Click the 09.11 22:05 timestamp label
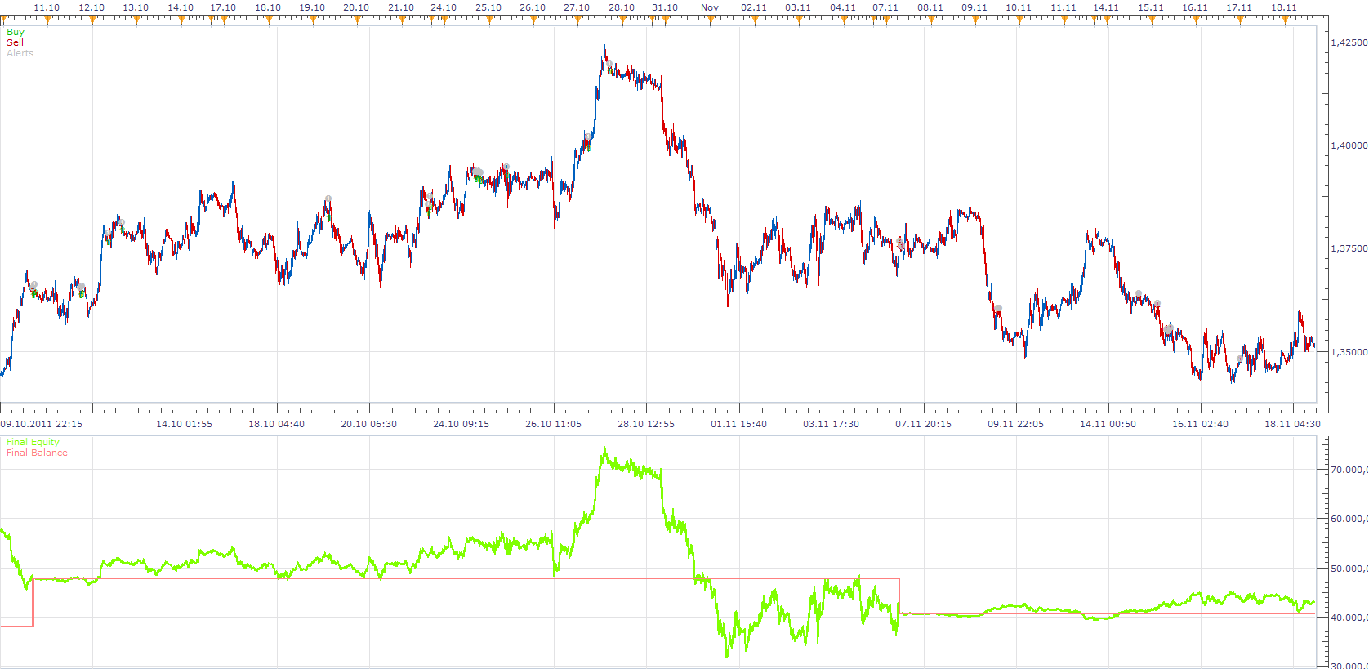Viewport: 1369px width, 669px height. (1016, 424)
